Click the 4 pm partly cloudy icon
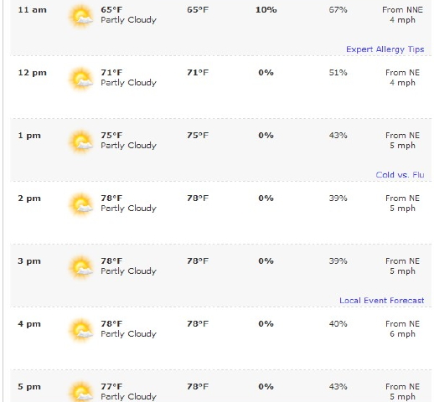Viewport: 434px width, 402px height. click(81, 330)
